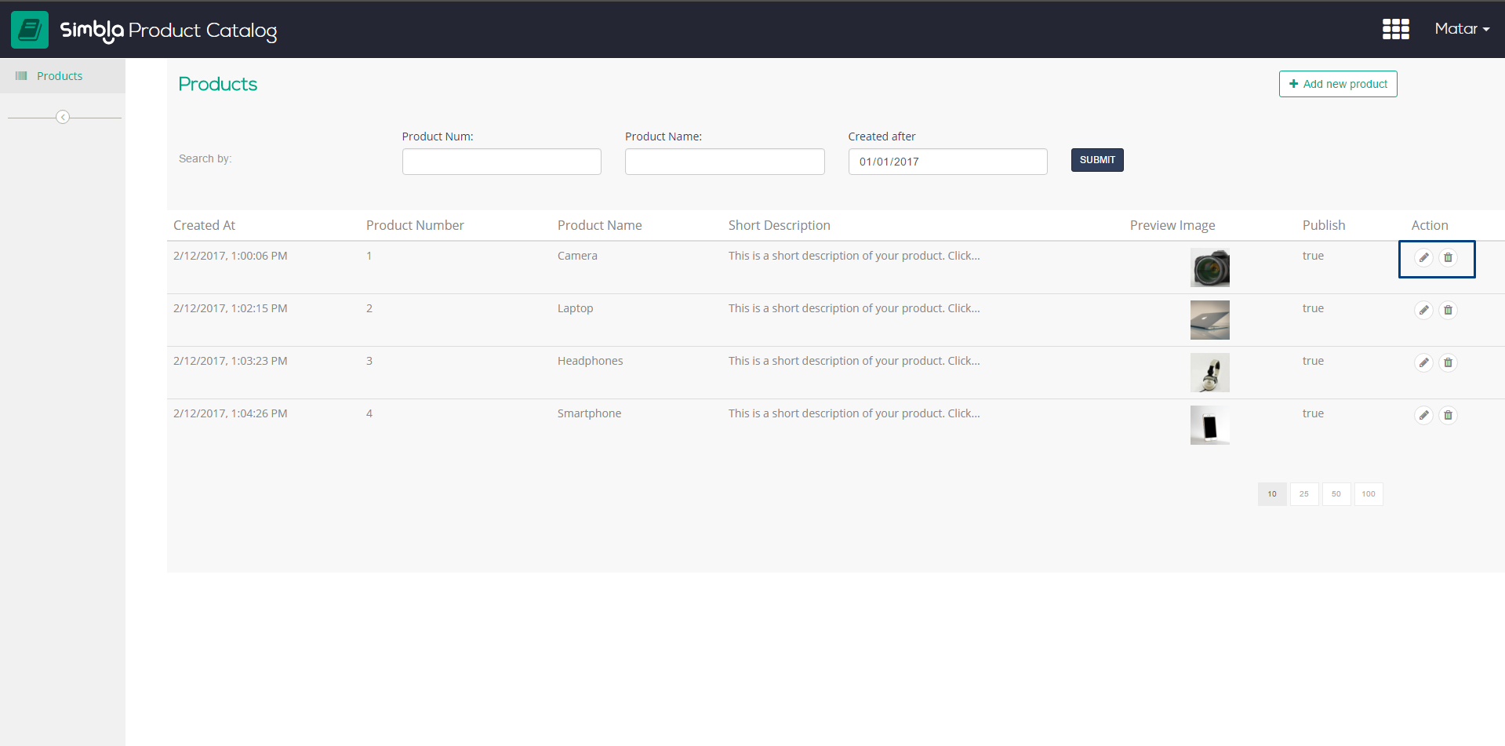Click the Camera row short description text
The image size is (1505, 746).
coord(854,256)
